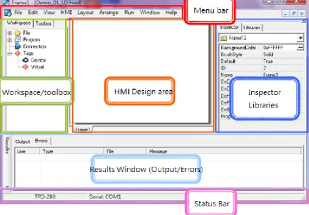Open the Help menu
309x215 pixels.
171,13
